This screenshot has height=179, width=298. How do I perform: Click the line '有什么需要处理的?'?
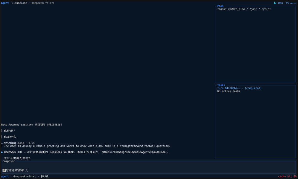click(x=17, y=158)
